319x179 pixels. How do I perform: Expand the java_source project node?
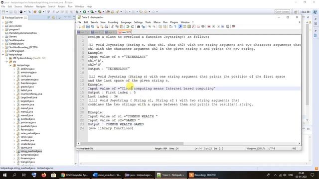(x=3, y=26)
